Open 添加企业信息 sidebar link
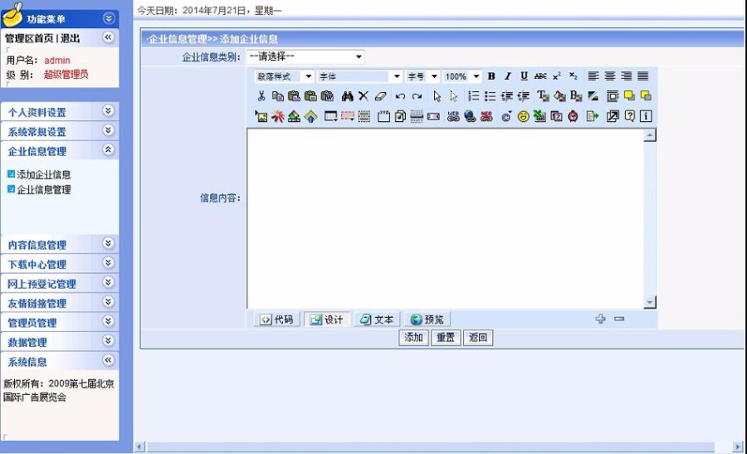Image resolution: width=747 pixels, height=454 pixels. pyautogui.click(x=43, y=175)
